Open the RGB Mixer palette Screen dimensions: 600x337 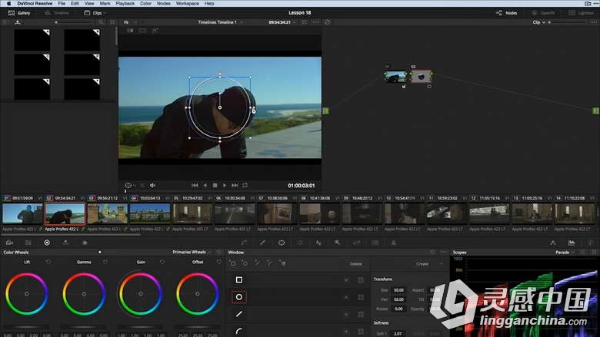coord(65,243)
